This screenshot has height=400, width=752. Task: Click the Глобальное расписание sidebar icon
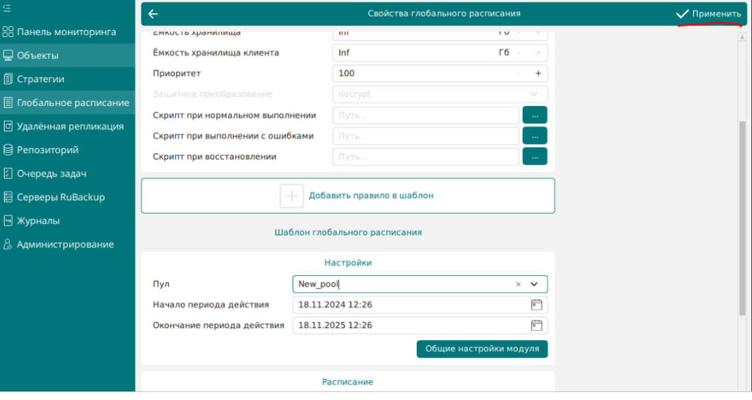click(x=8, y=102)
